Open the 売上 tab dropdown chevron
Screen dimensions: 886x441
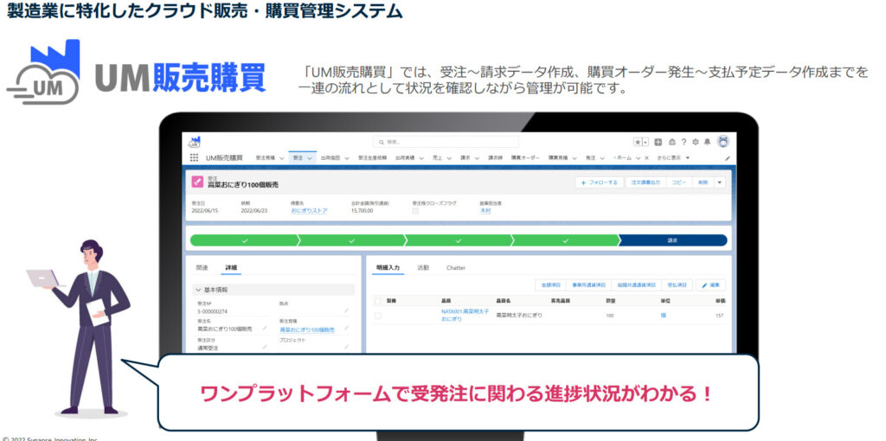[449, 158]
